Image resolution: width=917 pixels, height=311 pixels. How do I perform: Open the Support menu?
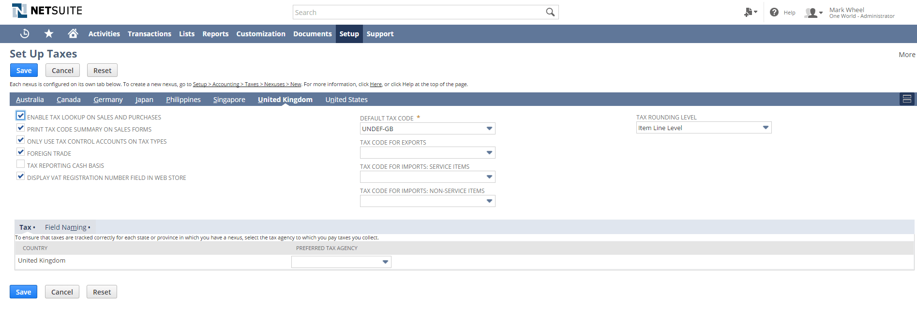(380, 34)
